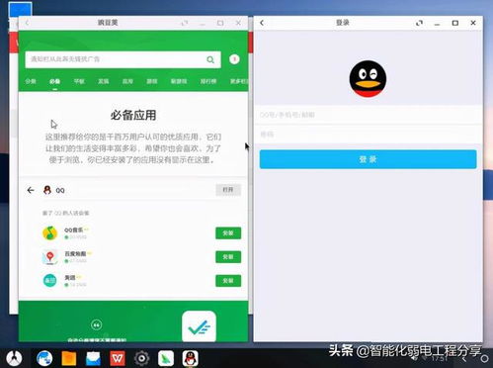Click the back chevron in QQ 登录 window
Image resolution: width=493 pixels, height=368 pixels.
click(262, 23)
